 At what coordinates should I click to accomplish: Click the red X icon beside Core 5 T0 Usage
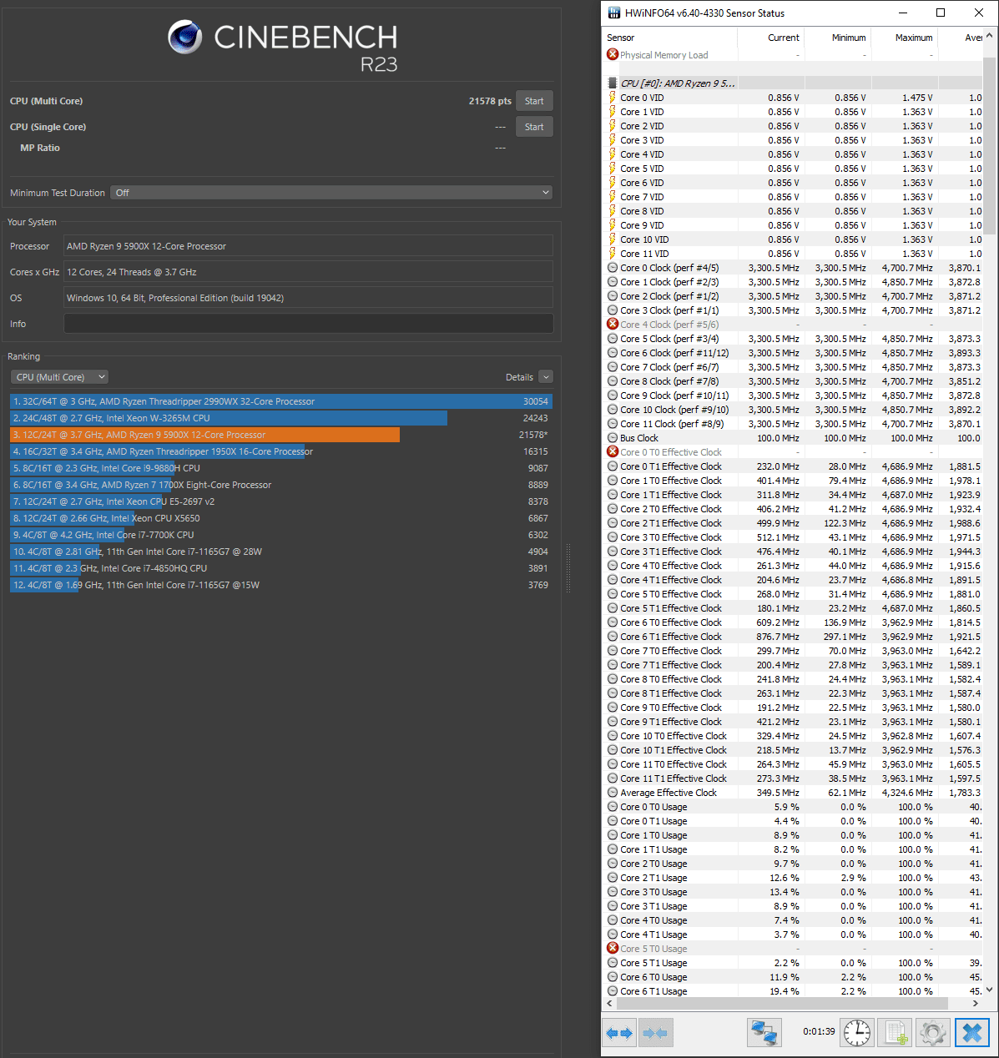click(x=613, y=948)
